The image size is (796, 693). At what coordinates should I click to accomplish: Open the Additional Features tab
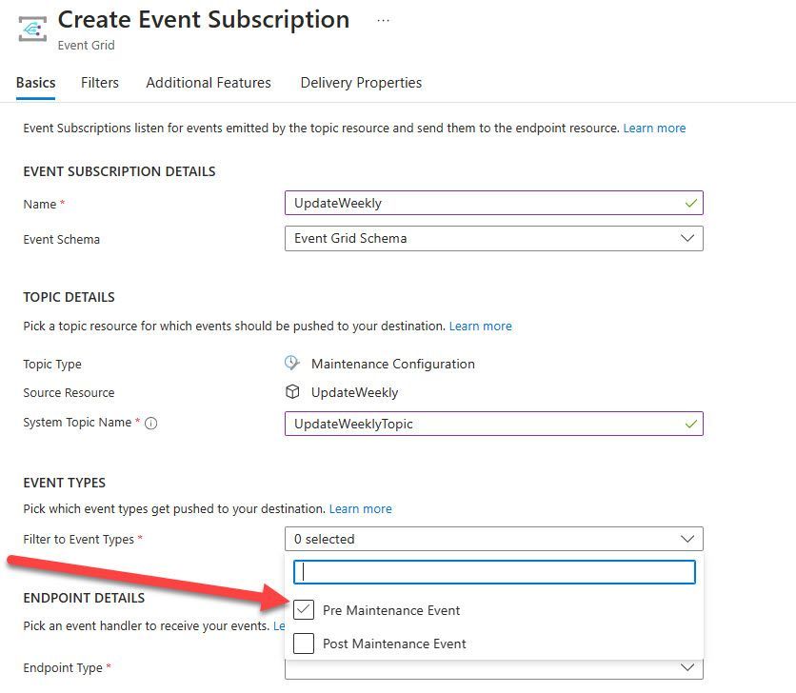[x=209, y=83]
